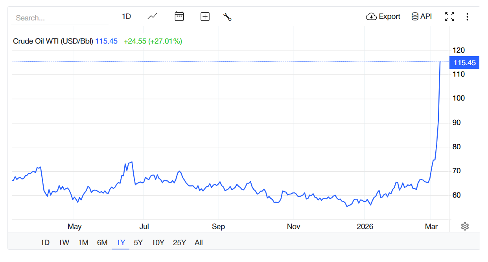Click the Mar label on time axis
This screenshot has height=262, width=488.
[431, 227]
